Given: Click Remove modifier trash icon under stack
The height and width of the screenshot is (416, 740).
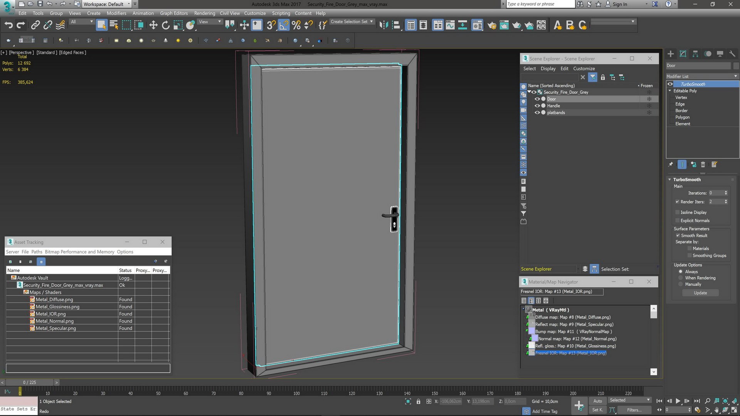Looking at the screenshot, I should click(x=703, y=164).
